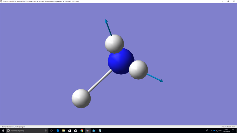Open the volume speaker tray icon

[220, 131]
